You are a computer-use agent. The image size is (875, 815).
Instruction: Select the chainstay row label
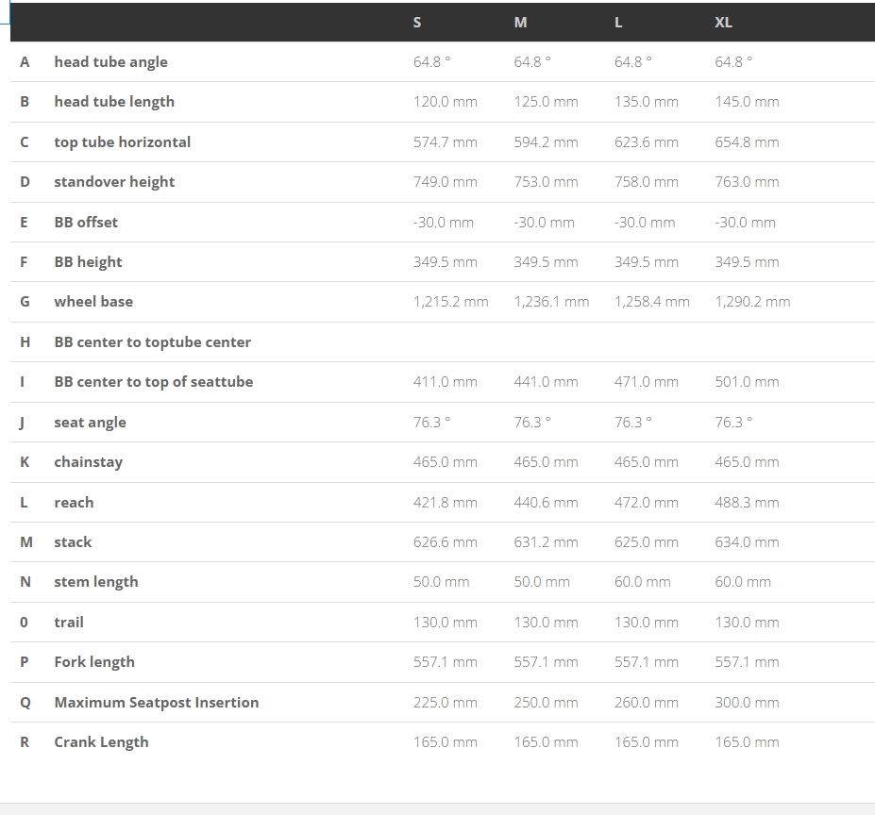(88, 462)
